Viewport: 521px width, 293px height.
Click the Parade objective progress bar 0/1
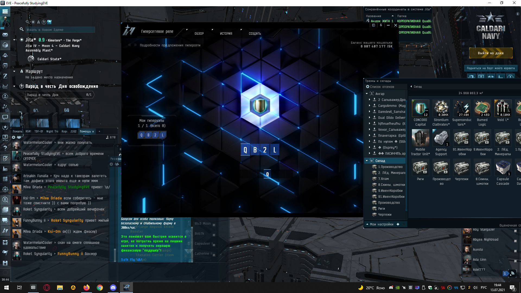click(x=59, y=95)
